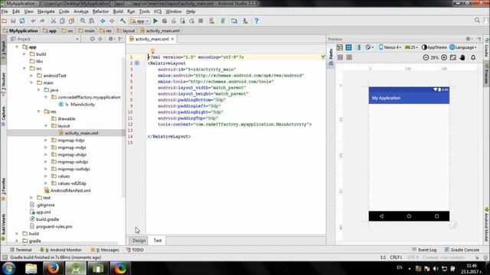
Task: Click the Save All toolbar icon
Action: [13, 21]
